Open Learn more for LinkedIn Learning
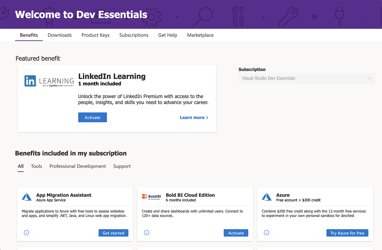The height and width of the screenshot is (250, 382). pyautogui.click(x=194, y=117)
